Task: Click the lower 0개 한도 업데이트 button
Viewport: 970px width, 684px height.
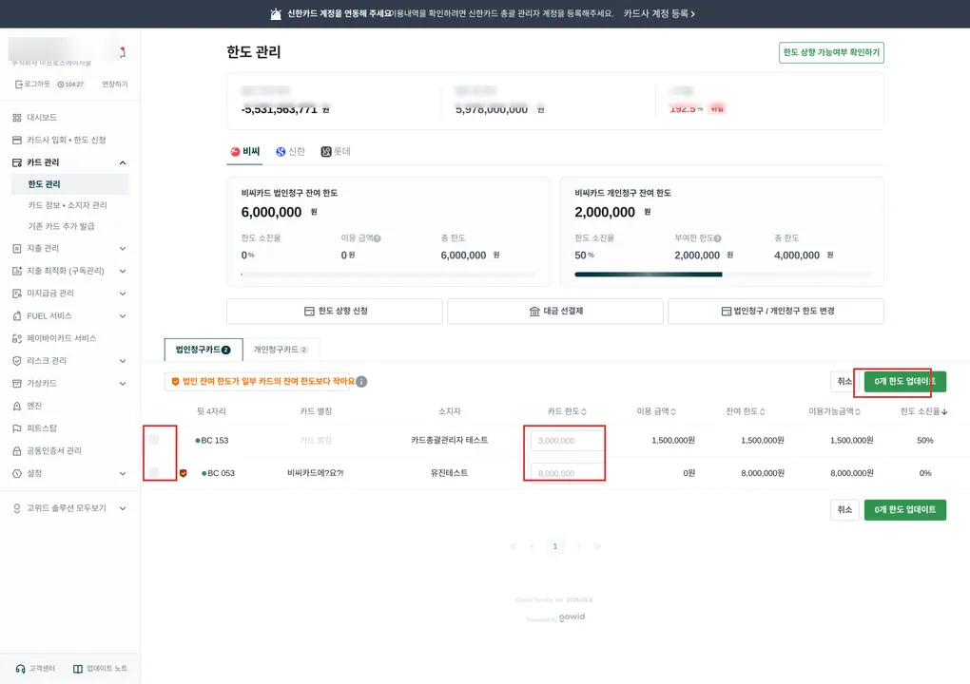Action: [904, 510]
